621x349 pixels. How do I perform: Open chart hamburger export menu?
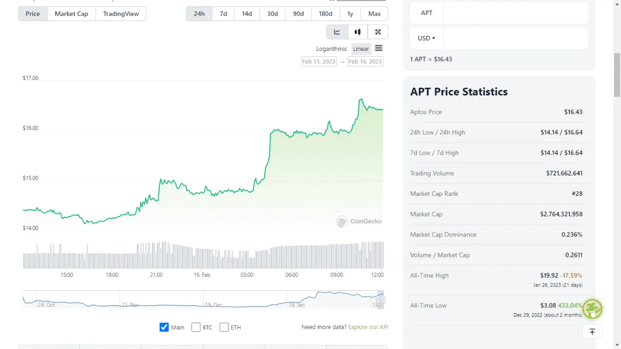click(379, 48)
